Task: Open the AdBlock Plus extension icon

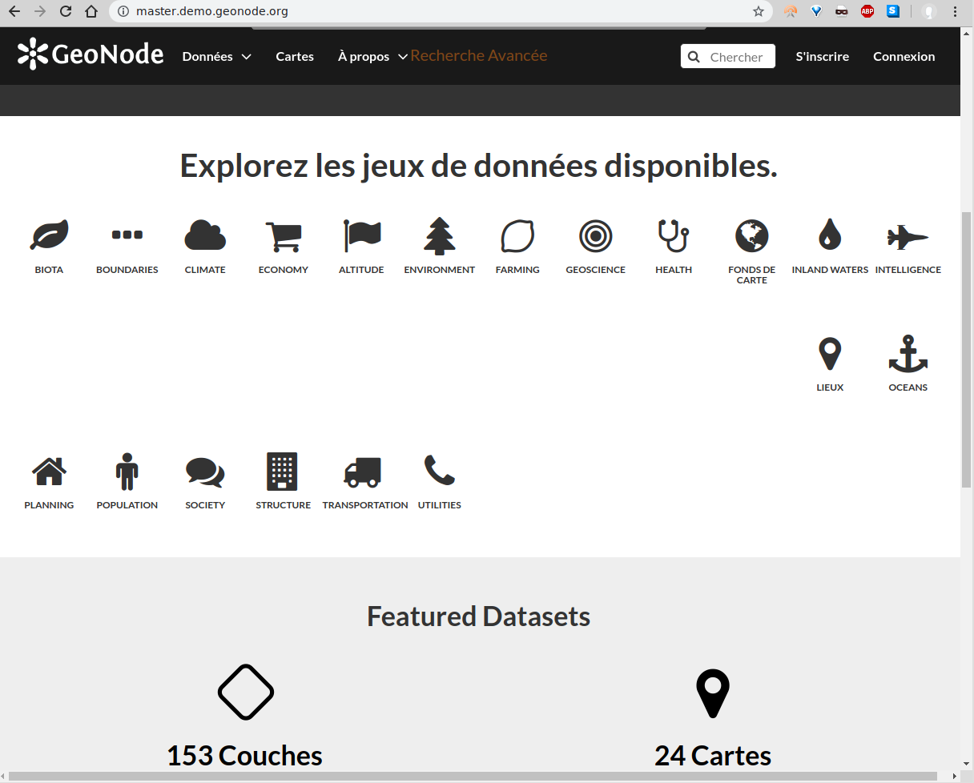Action: 867,11
